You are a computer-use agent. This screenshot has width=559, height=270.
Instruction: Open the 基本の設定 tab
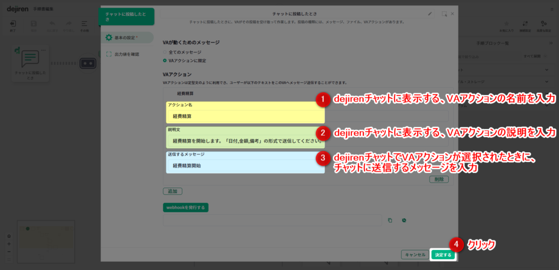[x=127, y=38]
